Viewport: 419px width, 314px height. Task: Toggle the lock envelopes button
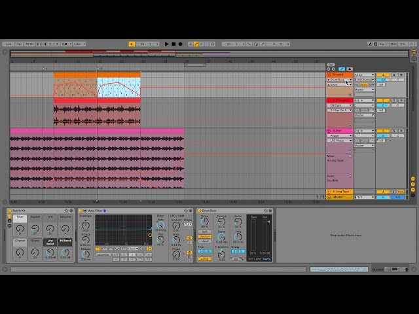349,69
